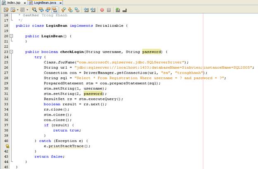The width and height of the screenshot is (258, 169).
Task: Switch to index.jsp tab
Action: click(14, 3)
